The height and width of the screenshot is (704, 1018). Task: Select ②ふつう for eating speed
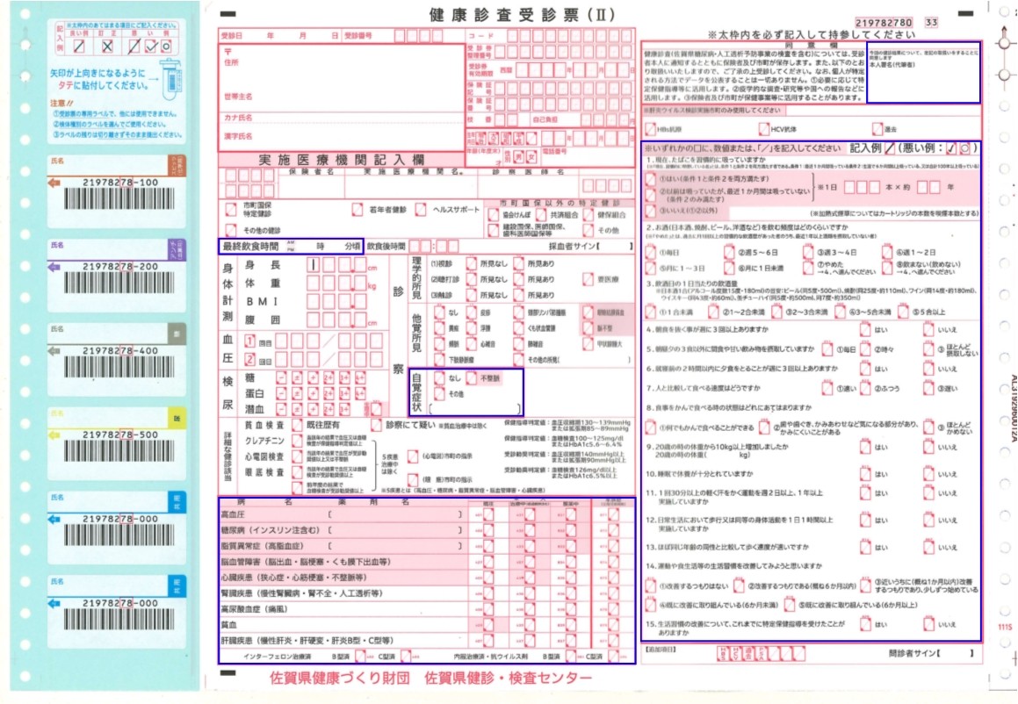click(865, 389)
